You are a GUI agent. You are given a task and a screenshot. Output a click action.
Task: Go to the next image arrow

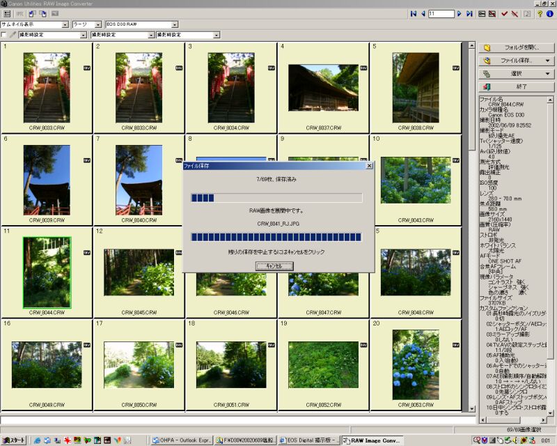coord(460,13)
